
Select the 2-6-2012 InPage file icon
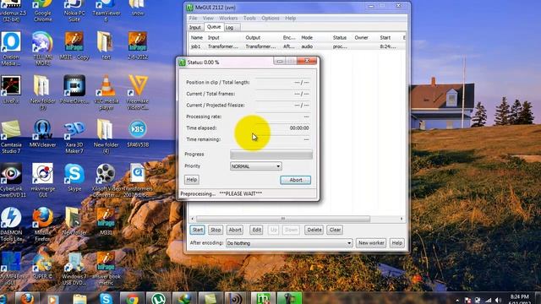[138, 46]
